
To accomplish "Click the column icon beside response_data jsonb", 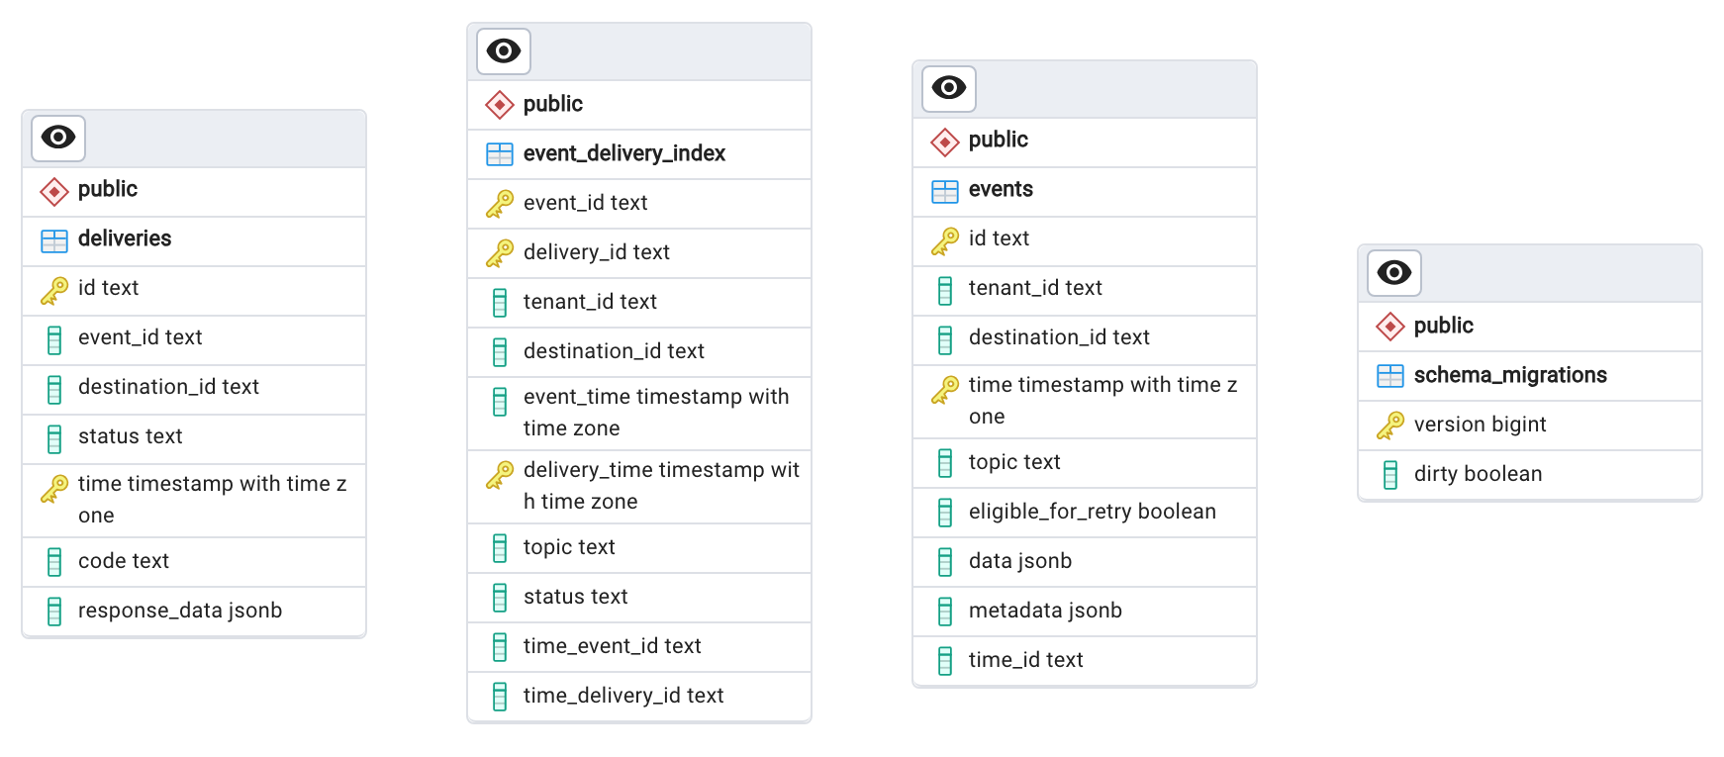I will pyautogui.click(x=54, y=612).
